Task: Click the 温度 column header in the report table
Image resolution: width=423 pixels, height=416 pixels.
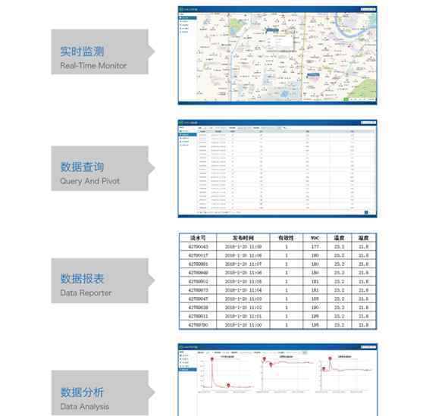Action: tap(339, 238)
